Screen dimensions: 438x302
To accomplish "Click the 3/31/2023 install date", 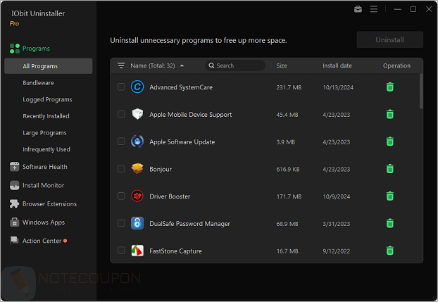I will 337,224.
